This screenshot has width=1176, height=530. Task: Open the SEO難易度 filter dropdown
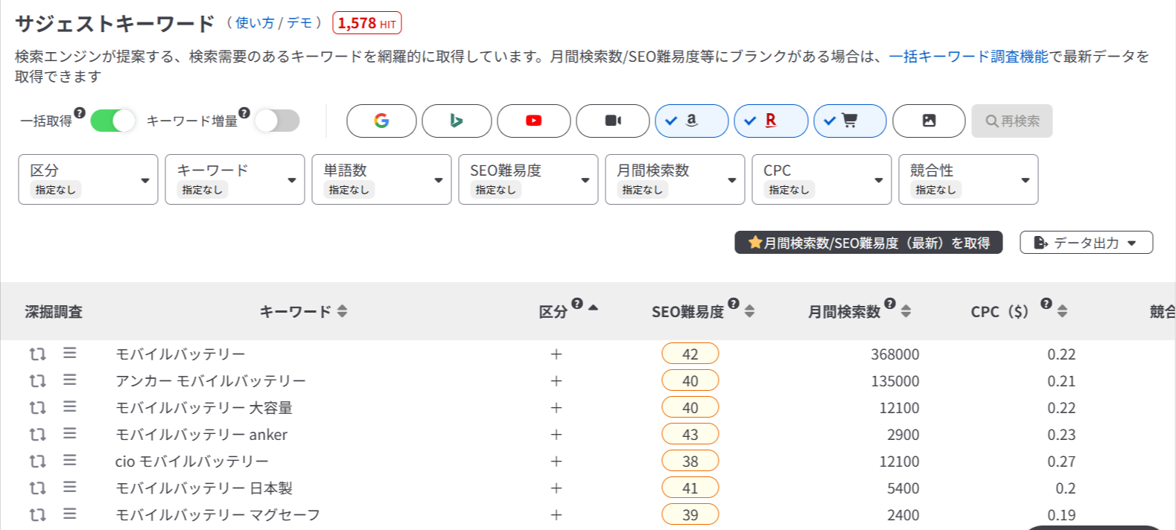tap(528, 179)
